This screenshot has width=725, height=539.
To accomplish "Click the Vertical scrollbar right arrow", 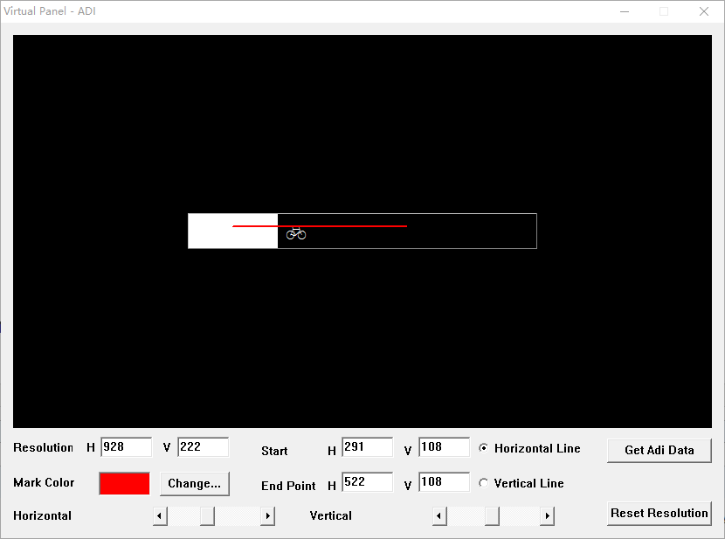I will click(x=547, y=516).
